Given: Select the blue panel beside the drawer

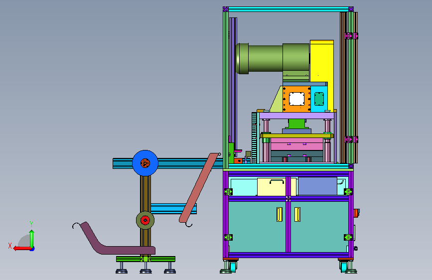Looking at the screenshot, I should tap(318, 186).
